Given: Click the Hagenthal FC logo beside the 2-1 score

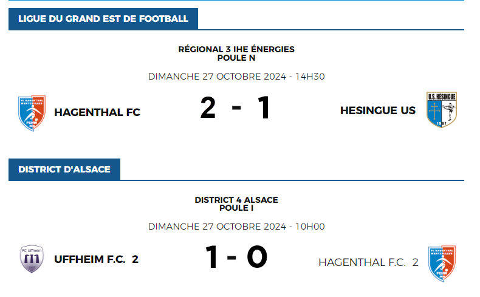Looking at the screenshot, I should pyautogui.click(x=32, y=112).
